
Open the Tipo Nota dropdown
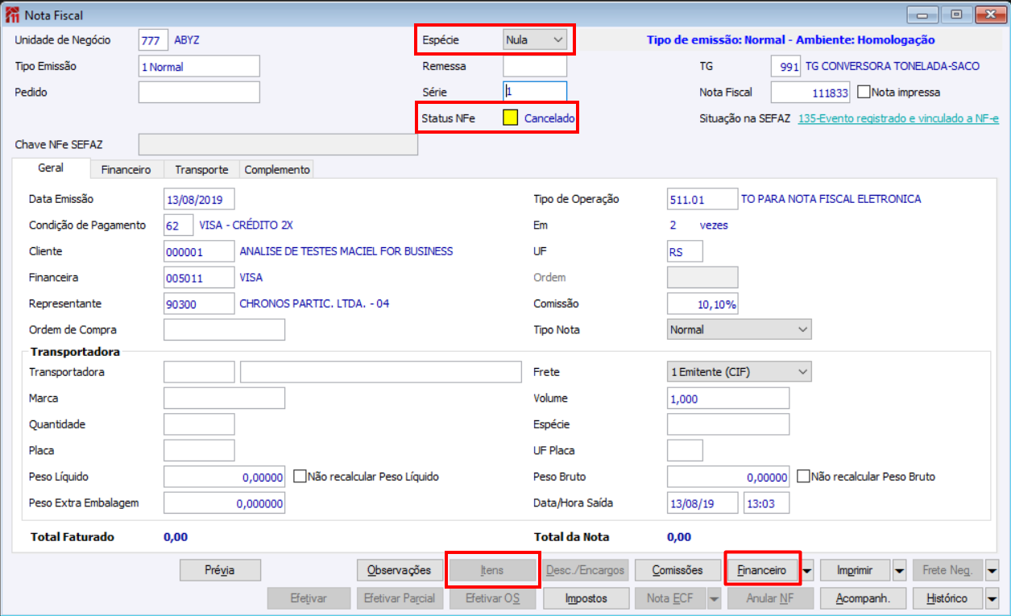(x=740, y=329)
